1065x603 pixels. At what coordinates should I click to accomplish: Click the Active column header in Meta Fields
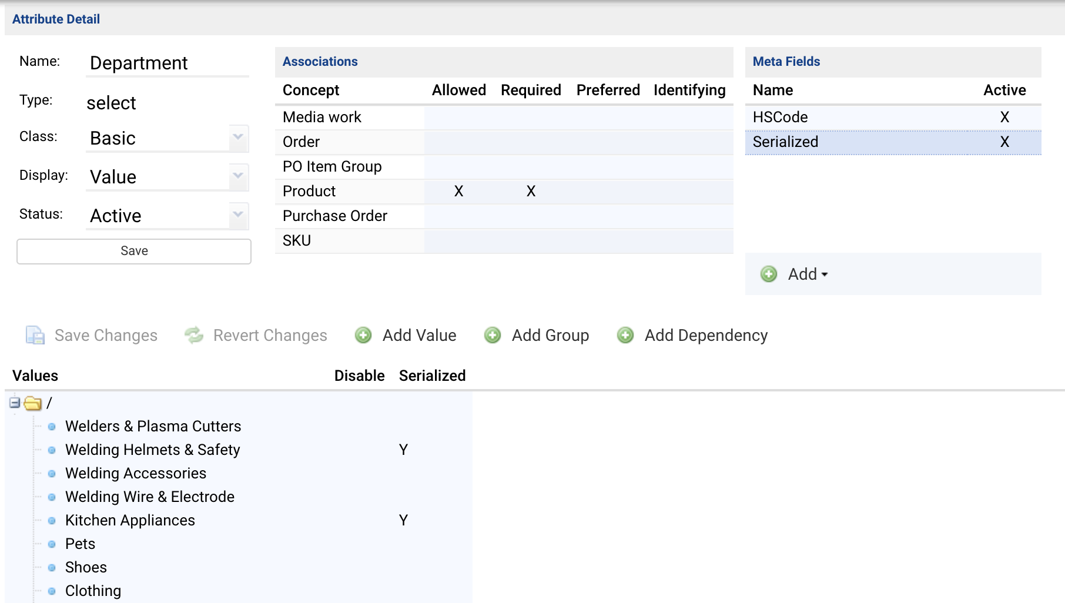[1004, 90]
